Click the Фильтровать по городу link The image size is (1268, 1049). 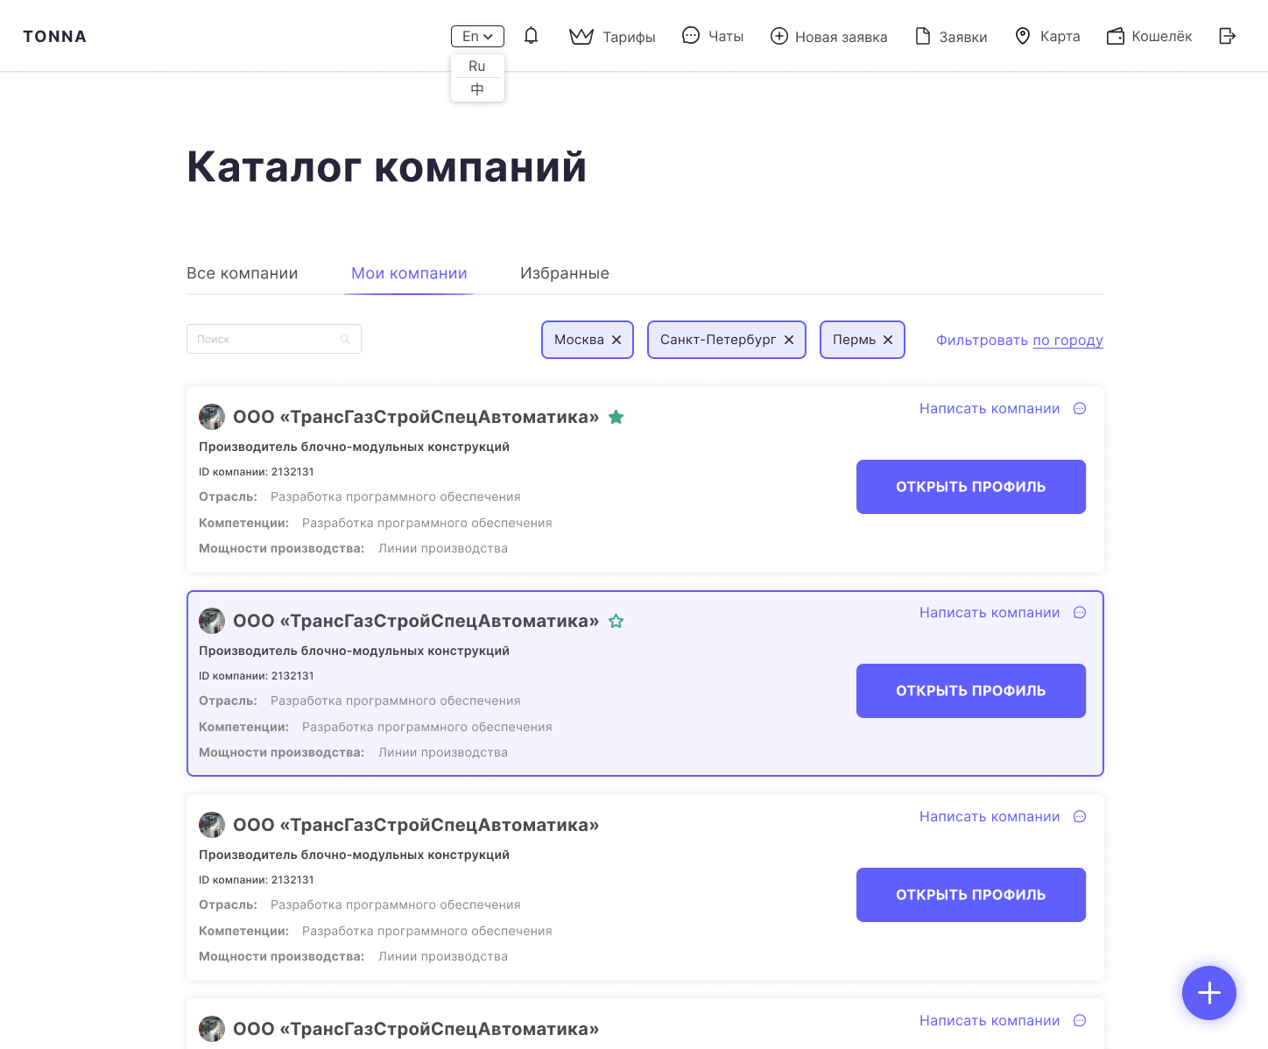1019,340
